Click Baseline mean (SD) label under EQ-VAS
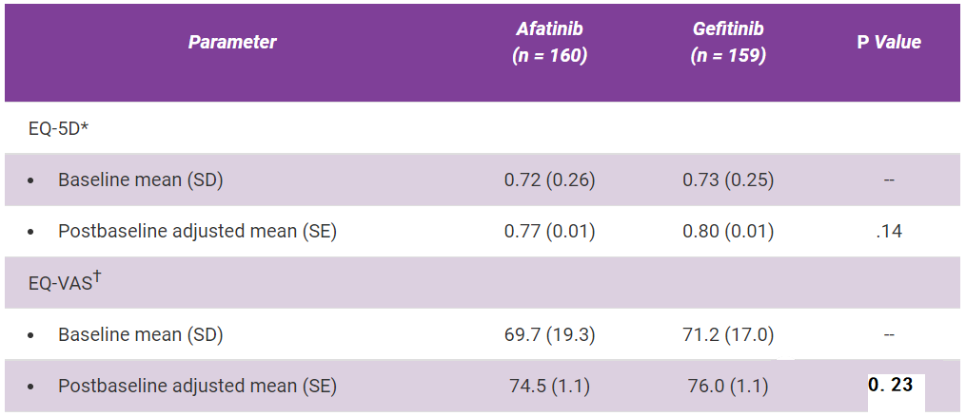 click(140, 334)
